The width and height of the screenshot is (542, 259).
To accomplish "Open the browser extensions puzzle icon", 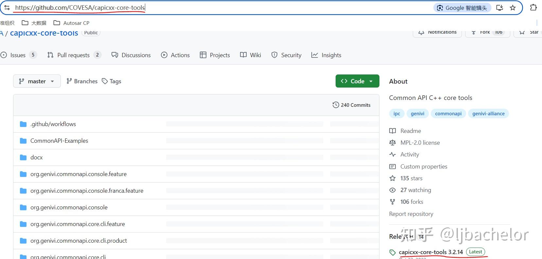I will pos(533,8).
